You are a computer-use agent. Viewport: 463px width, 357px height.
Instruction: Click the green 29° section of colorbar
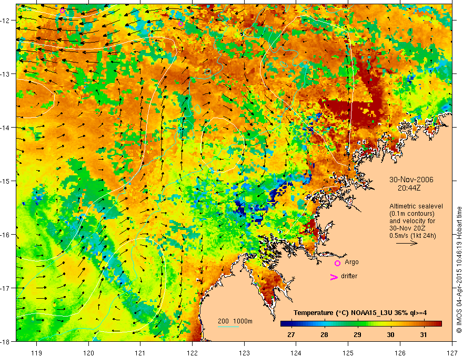[x=358, y=324]
